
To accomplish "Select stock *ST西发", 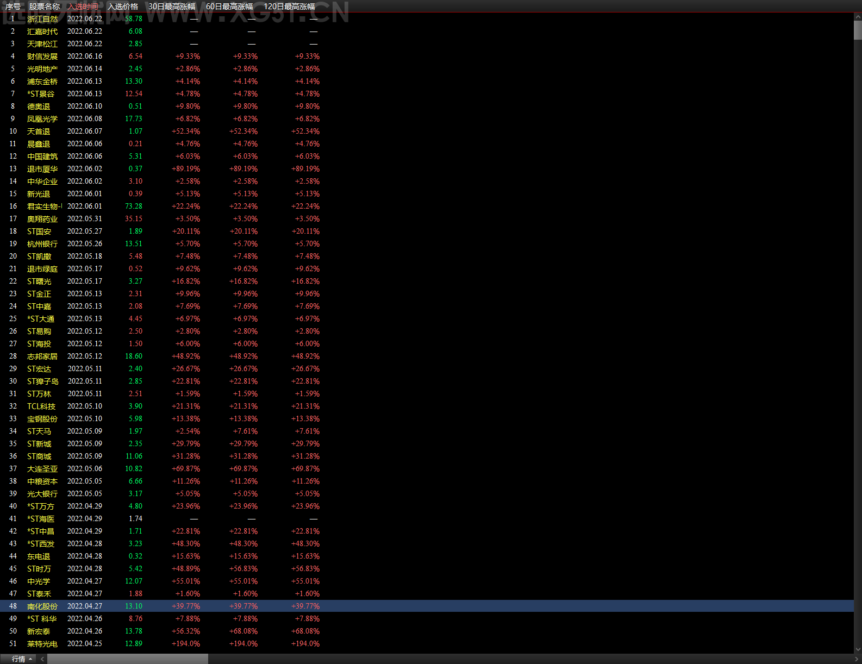I will (x=41, y=544).
